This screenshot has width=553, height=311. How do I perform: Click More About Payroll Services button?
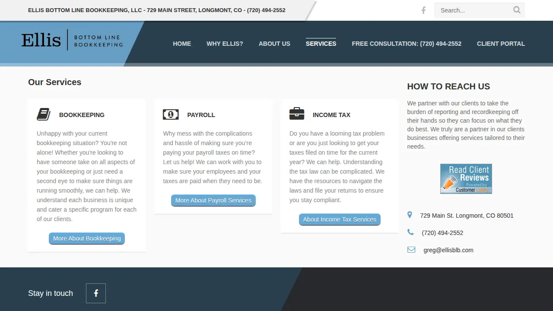[213, 200]
